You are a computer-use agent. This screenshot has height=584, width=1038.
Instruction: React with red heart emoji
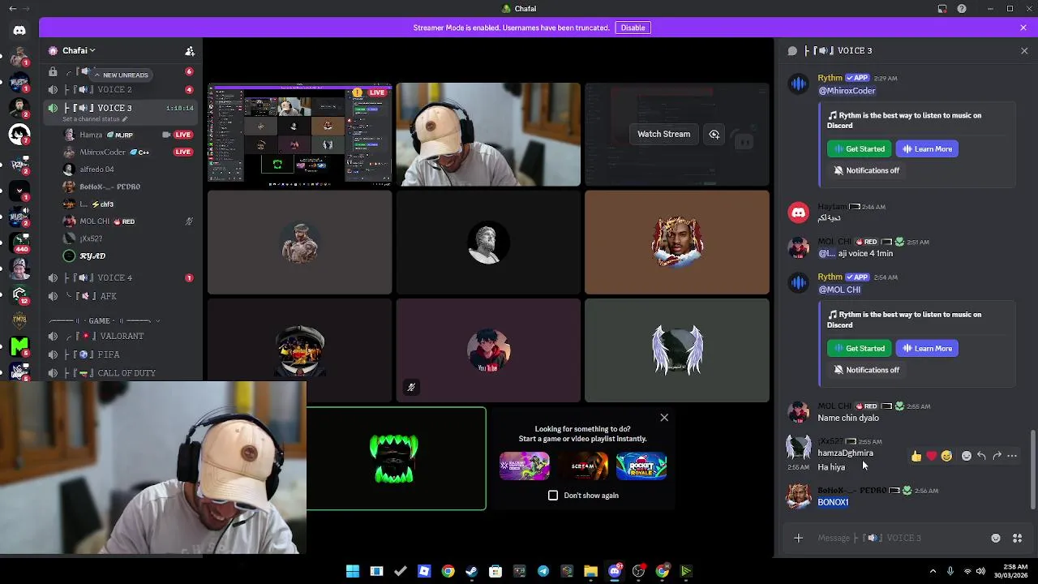(931, 457)
